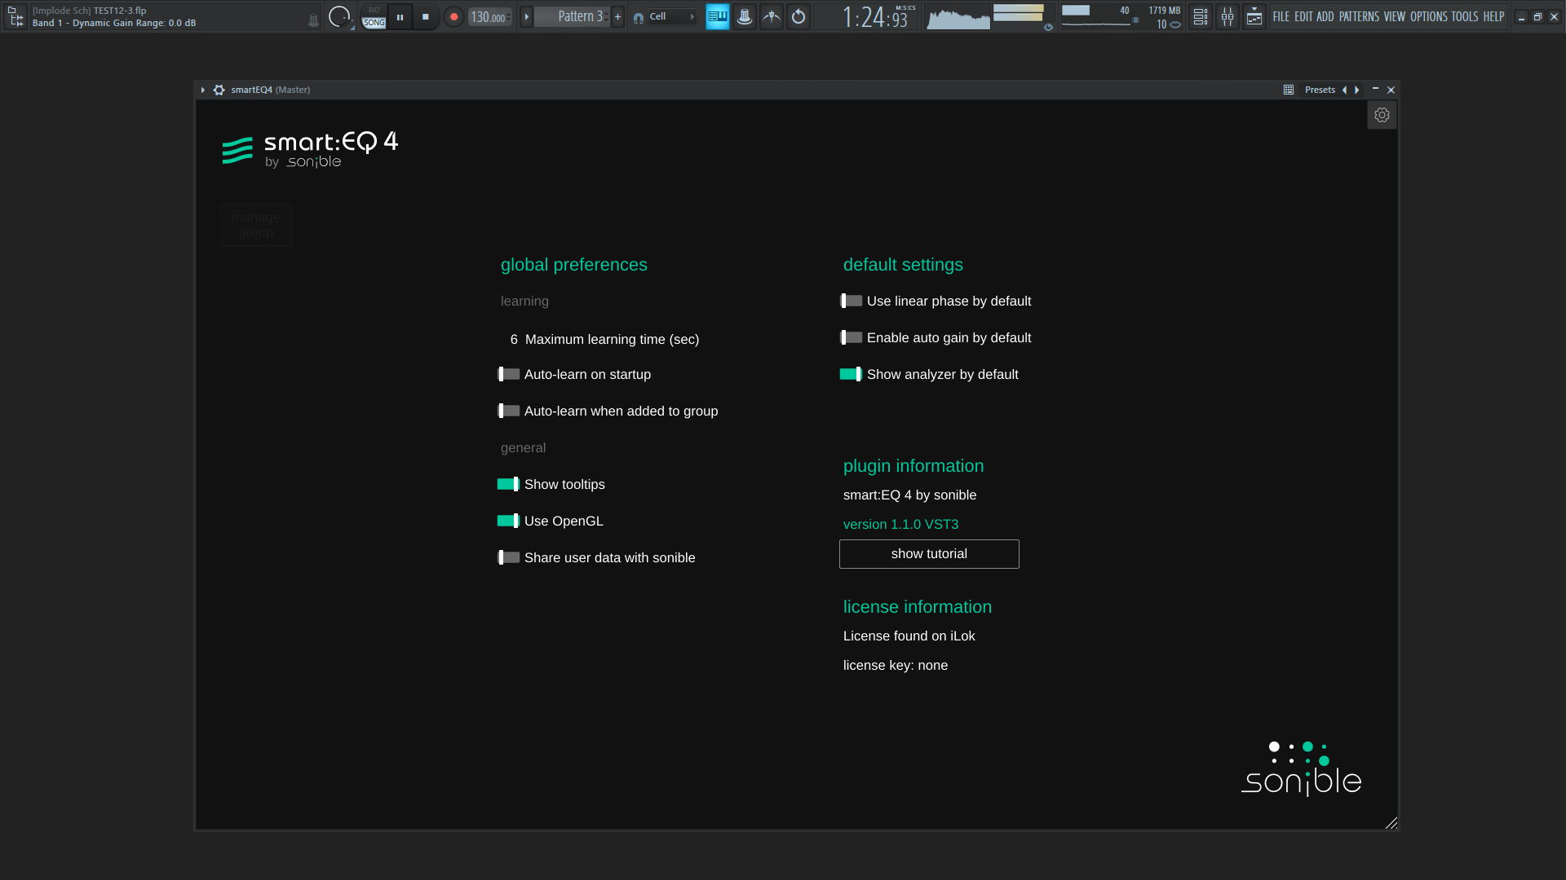Screen dimensions: 1566x880
Task: Open the mixer view icon
Action: tap(1228, 16)
